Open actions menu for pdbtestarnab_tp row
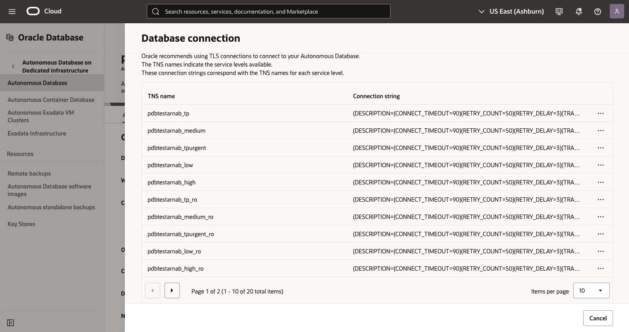This screenshot has height=332, width=629. 601,113
